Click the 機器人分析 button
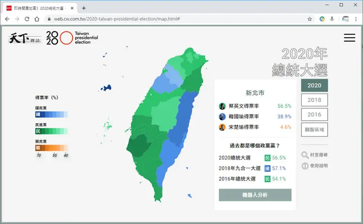The height and width of the screenshot is (224, 363). point(255,195)
